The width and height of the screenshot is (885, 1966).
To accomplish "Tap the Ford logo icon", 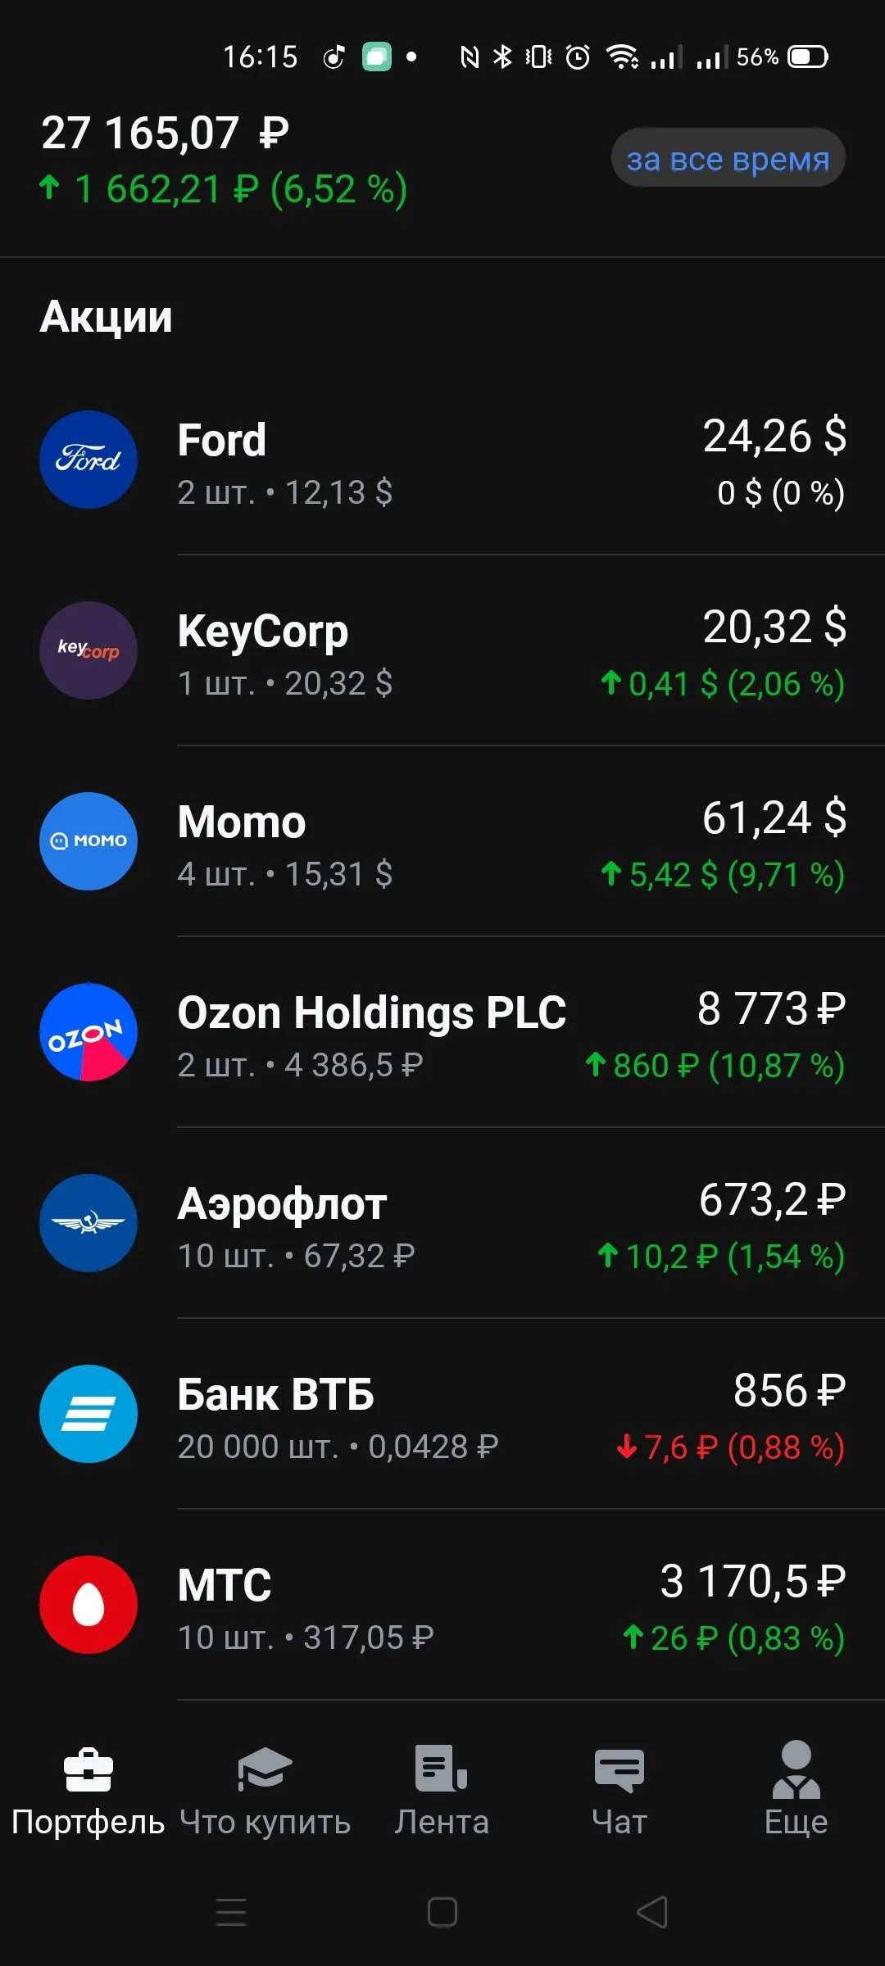I will (x=88, y=460).
